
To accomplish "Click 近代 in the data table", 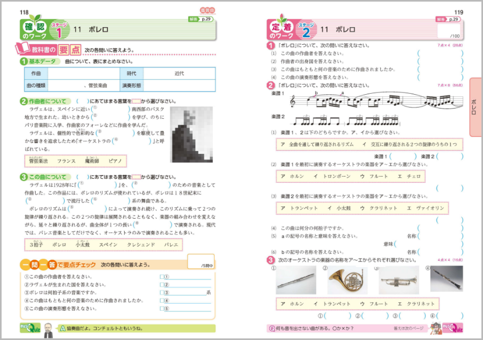I will pyautogui.click(x=179, y=73).
